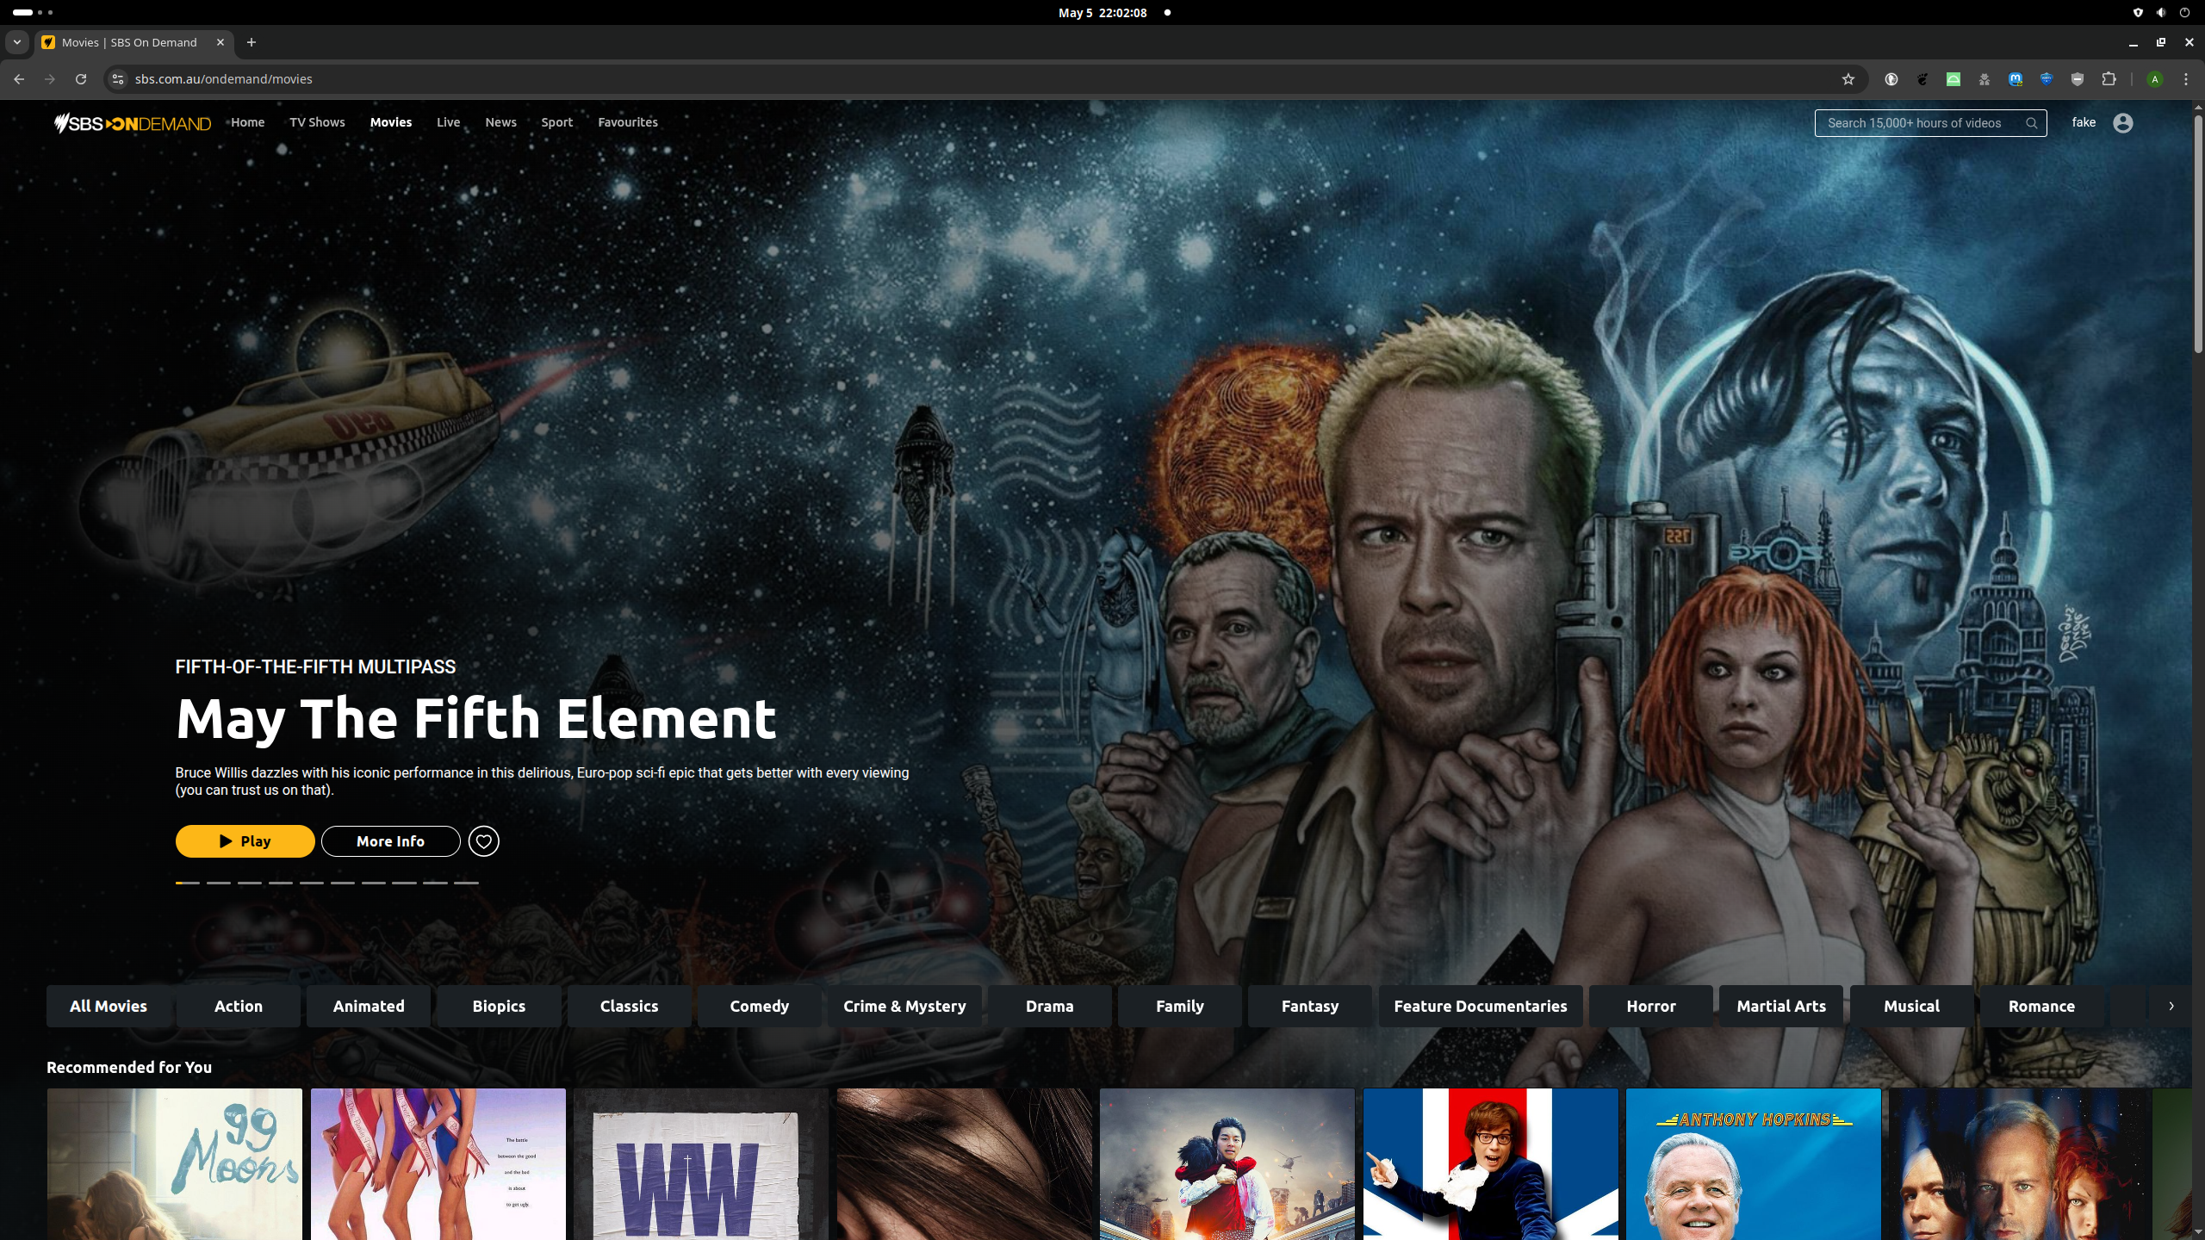The width and height of the screenshot is (2205, 1240).
Task: Close the Movies | SBS On Demand tab
Action: coord(220,42)
